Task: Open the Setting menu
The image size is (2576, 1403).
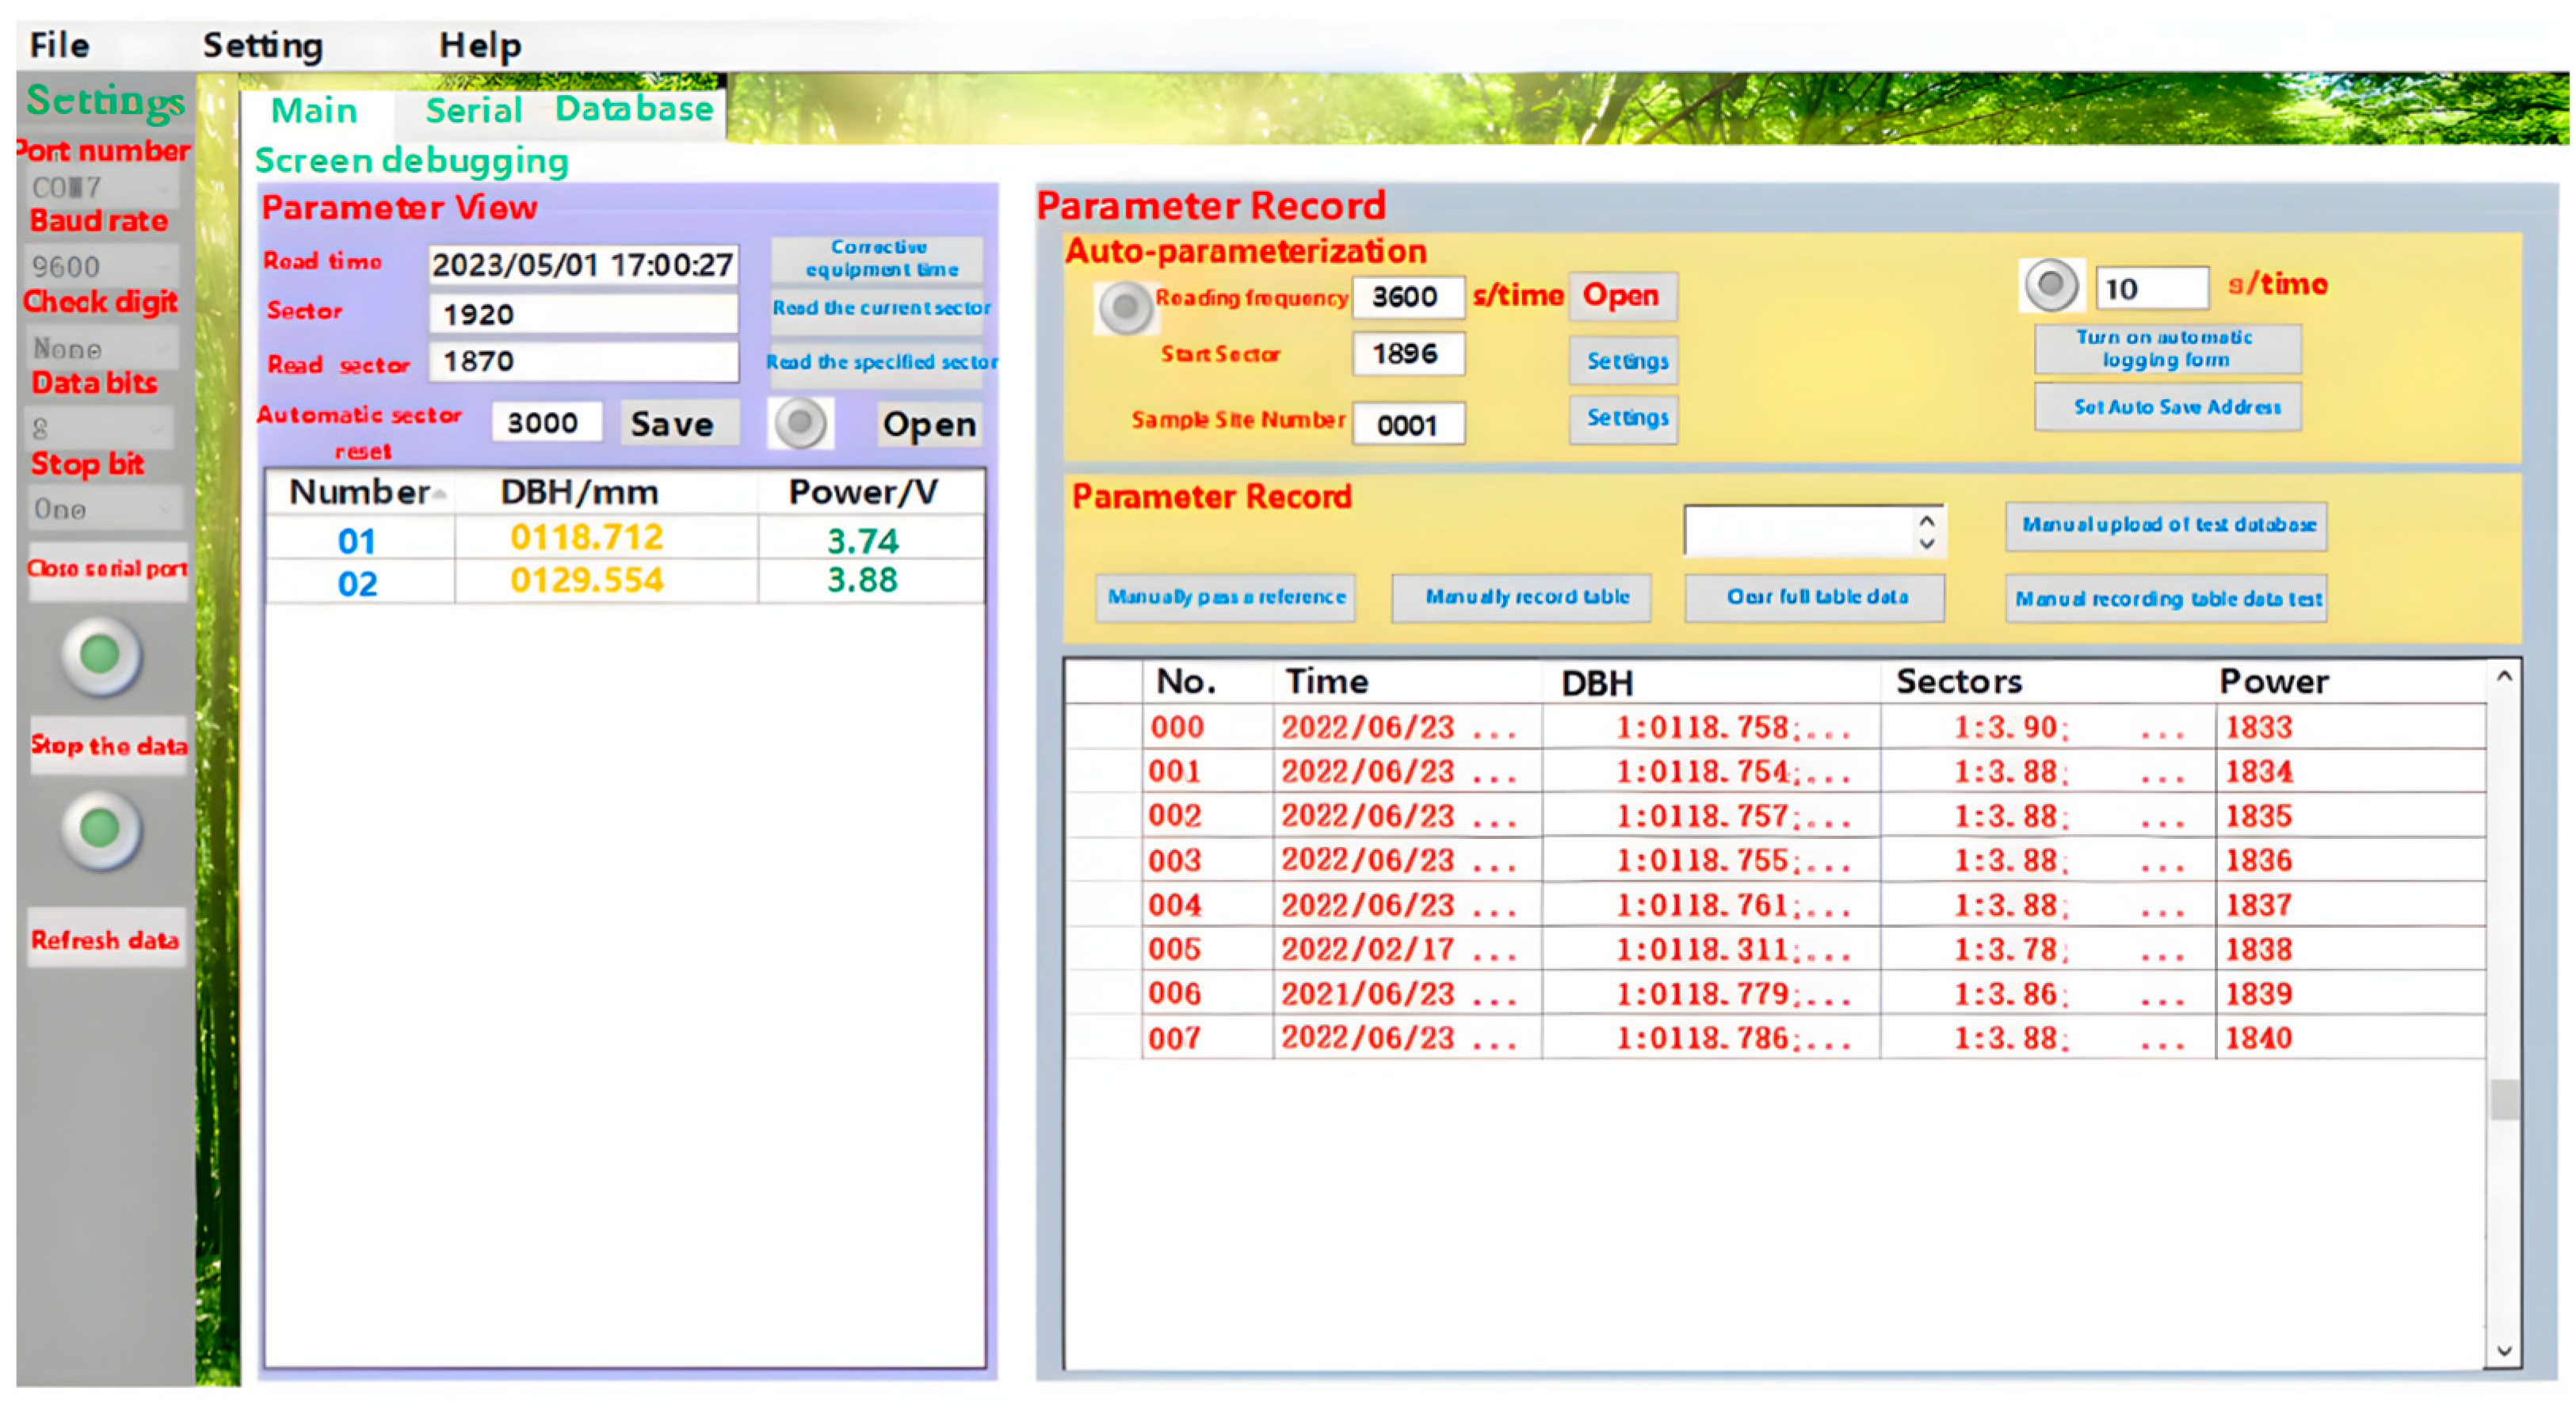Action: click(x=262, y=46)
